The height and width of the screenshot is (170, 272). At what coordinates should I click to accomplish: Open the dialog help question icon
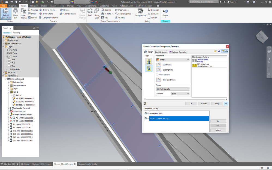point(145,104)
